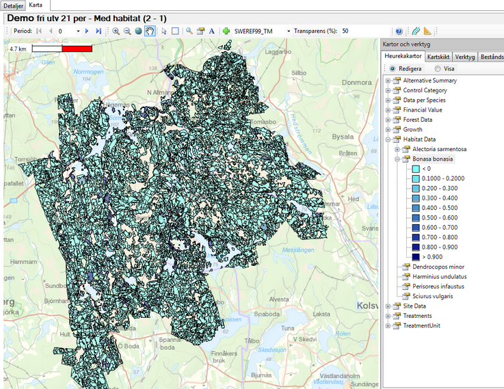This screenshot has width=504, height=389.
Task: Open the blue help question mark
Action: 399,31
